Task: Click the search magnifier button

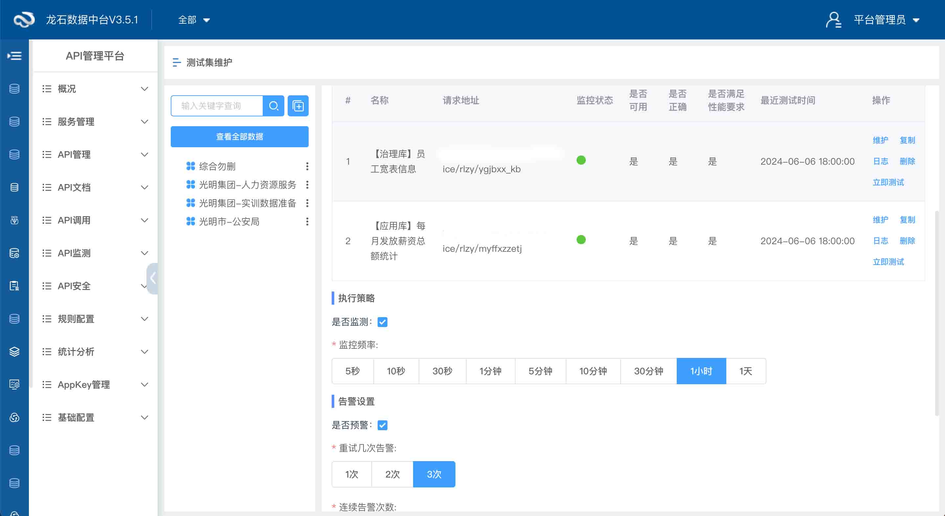Action: click(274, 106)
